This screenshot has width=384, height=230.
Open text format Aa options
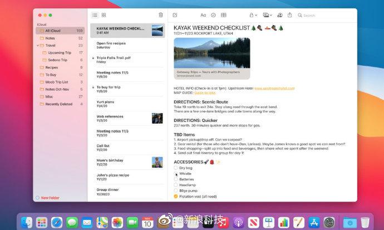[x=203, y=15]
